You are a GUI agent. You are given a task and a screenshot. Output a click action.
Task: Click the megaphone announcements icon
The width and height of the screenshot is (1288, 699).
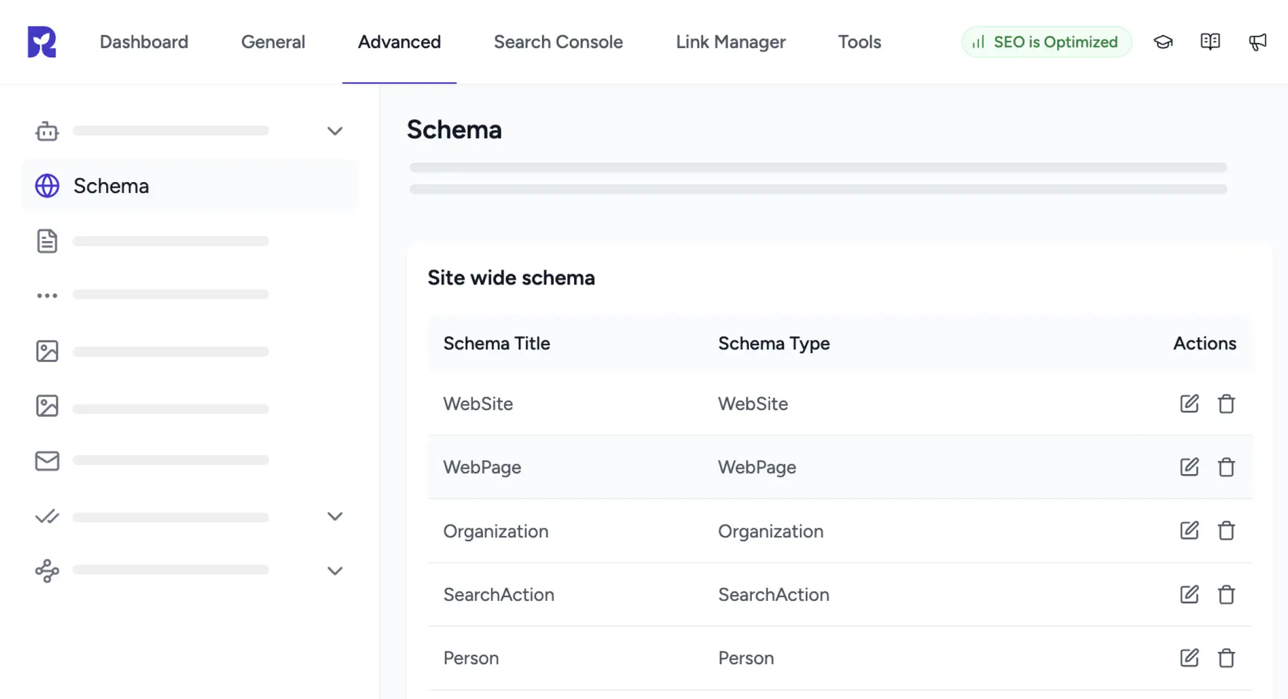click(1257, 42)
